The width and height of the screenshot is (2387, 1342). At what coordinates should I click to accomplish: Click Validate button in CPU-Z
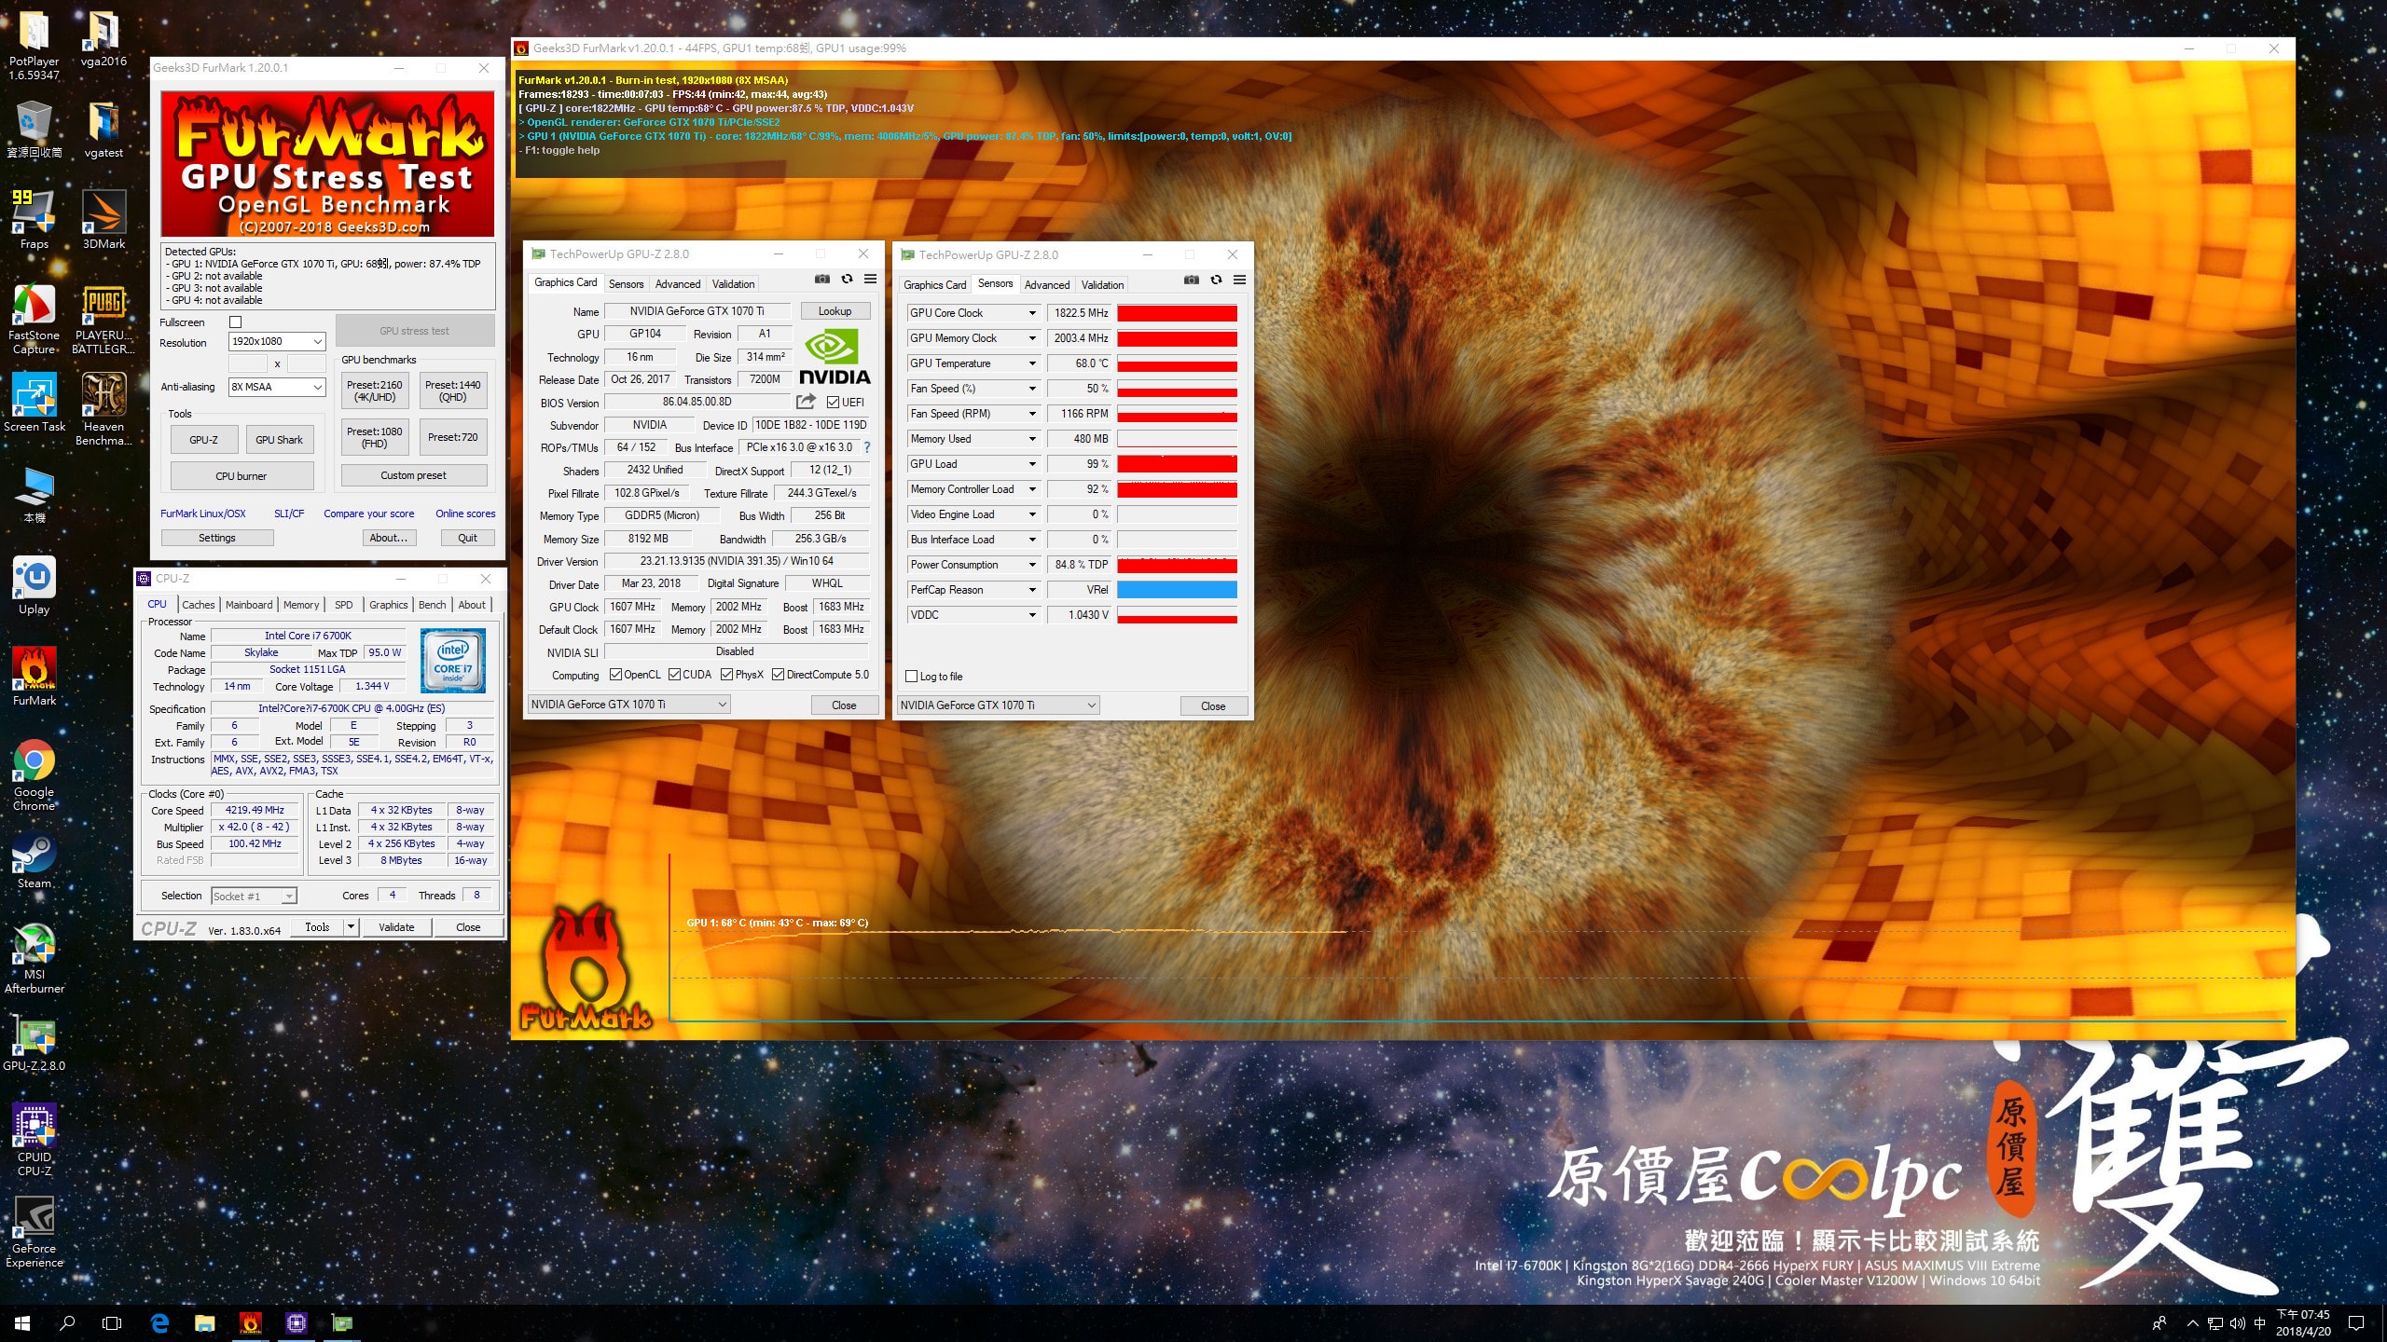[396, 926]
